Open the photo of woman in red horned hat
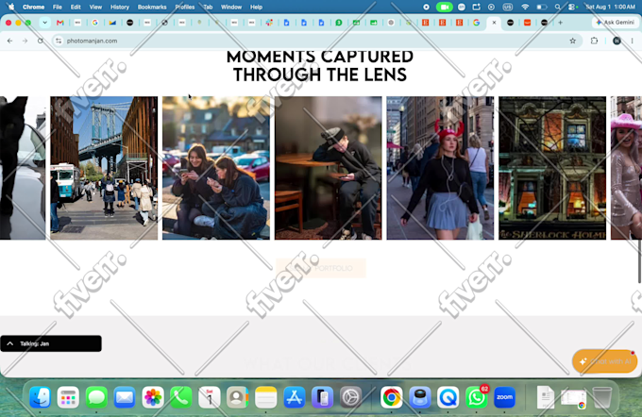The image size is (642, 417). pyautogui.click(x=440, y=168)
